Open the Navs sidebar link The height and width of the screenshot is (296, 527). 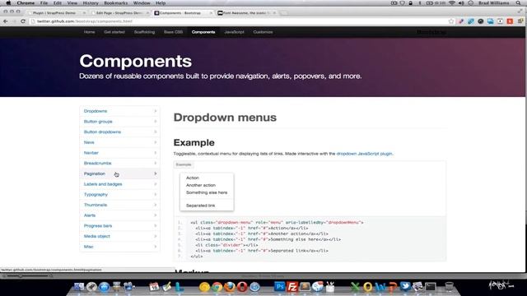(x=89, y=142)
